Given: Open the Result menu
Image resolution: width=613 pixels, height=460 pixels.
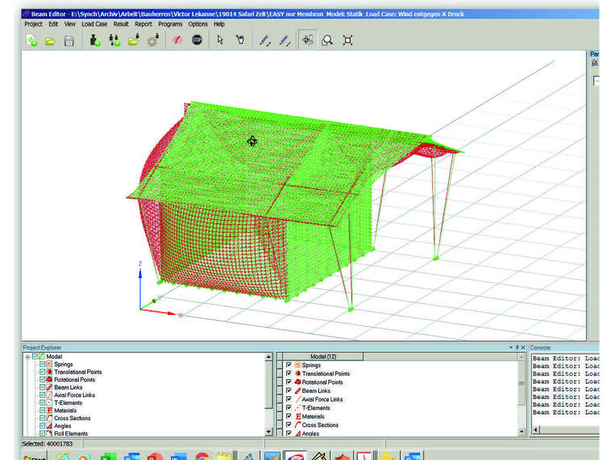Looking at the screenshot, I should [x=121, y=24].
